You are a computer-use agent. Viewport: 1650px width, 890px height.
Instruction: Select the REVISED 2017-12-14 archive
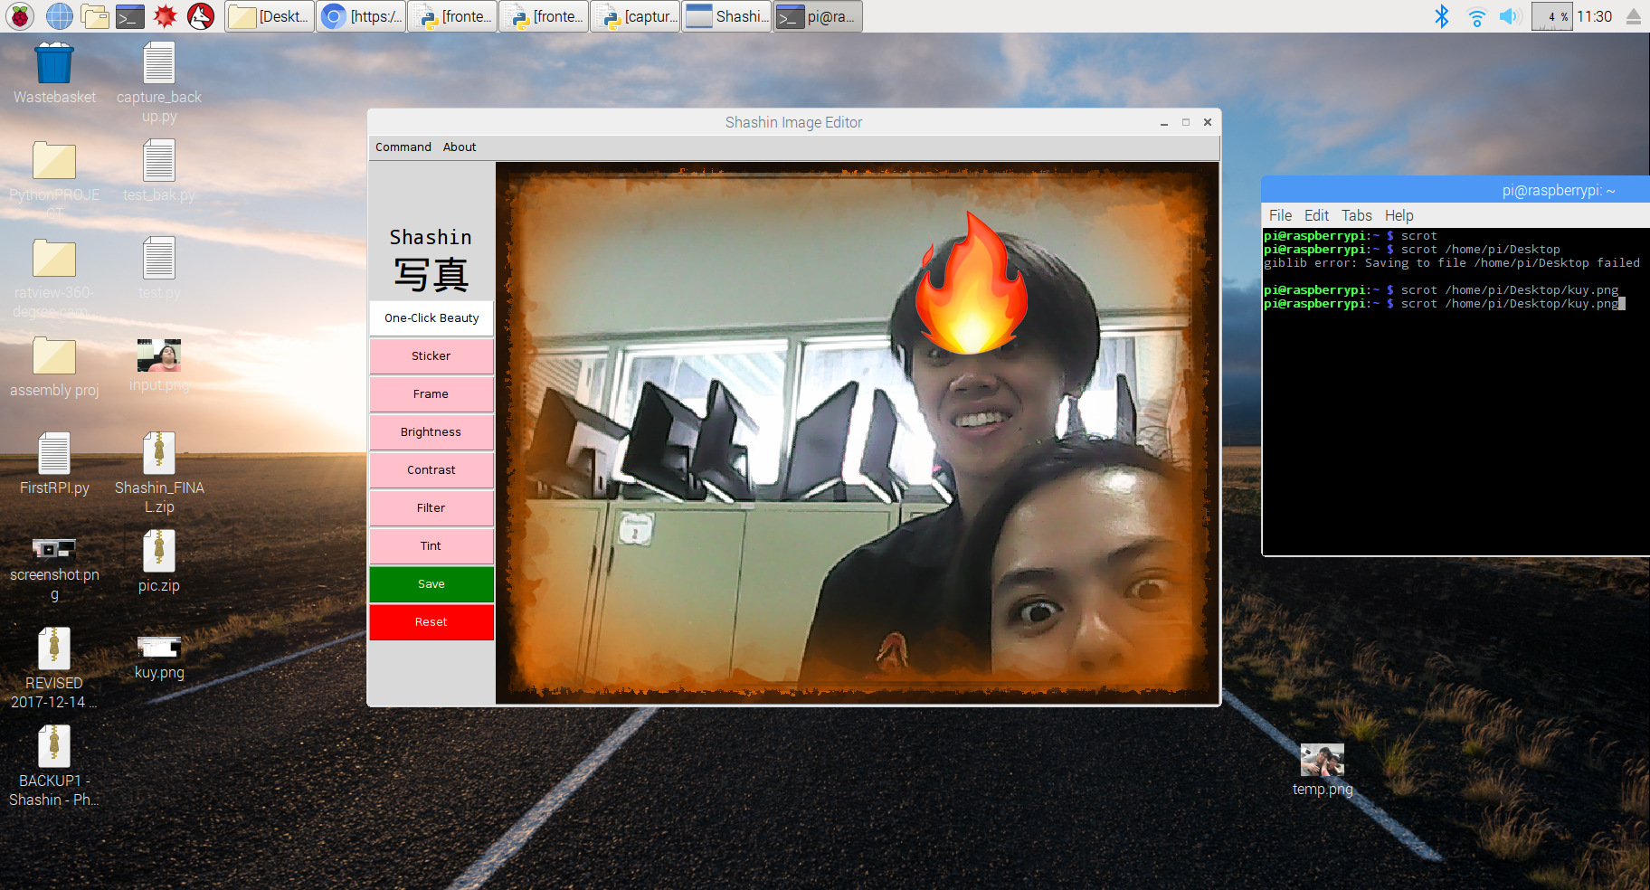54,668
